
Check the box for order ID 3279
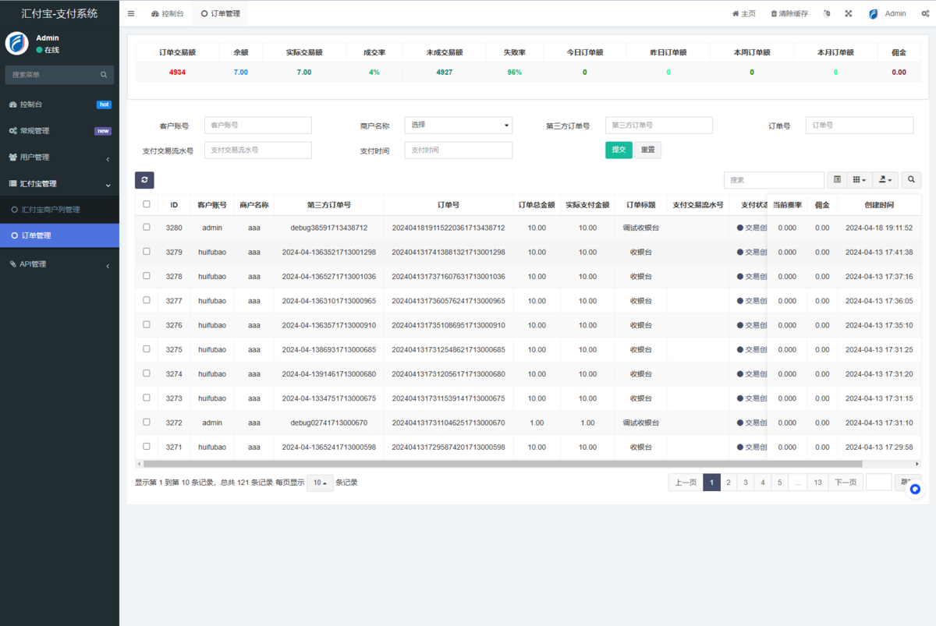[x=146, y=252]
